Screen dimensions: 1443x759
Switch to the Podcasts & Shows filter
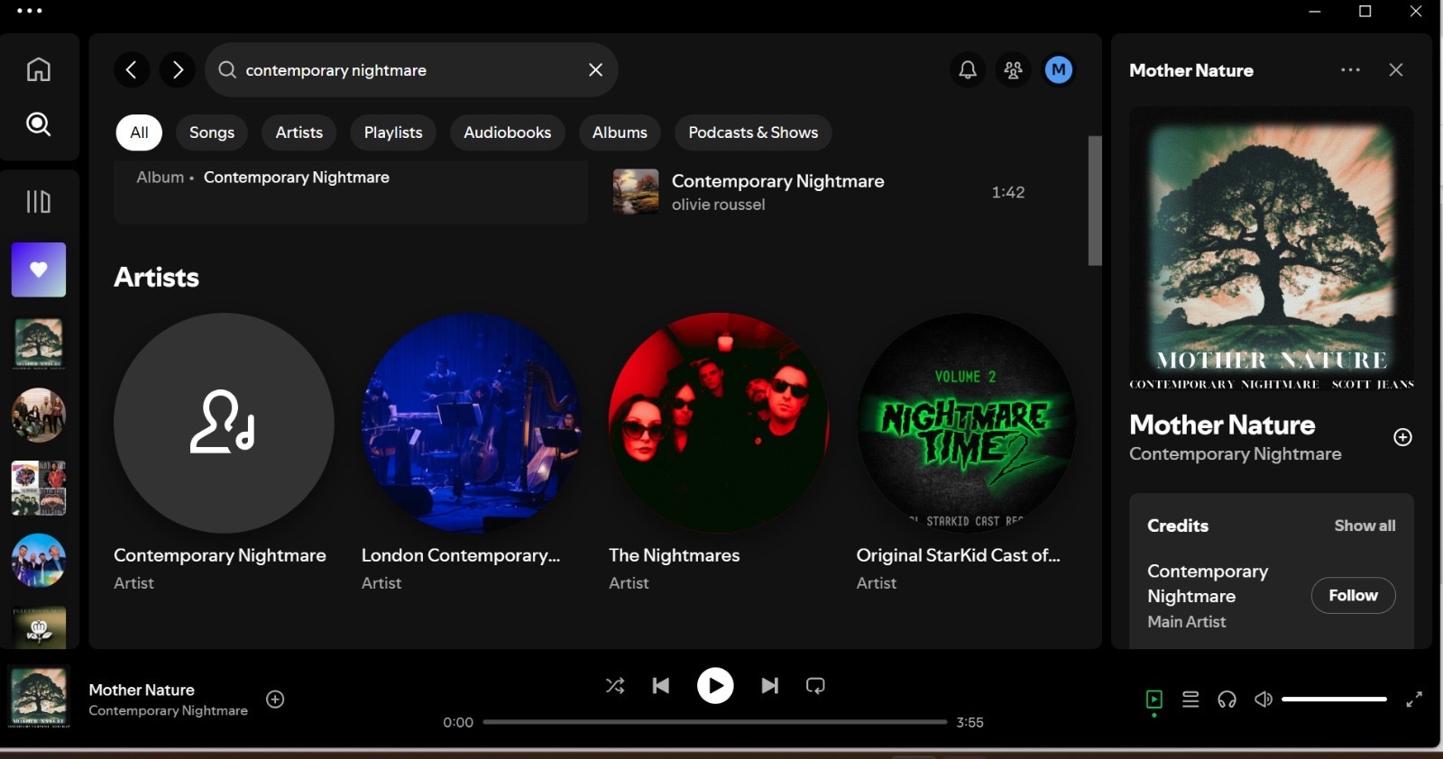753,133
